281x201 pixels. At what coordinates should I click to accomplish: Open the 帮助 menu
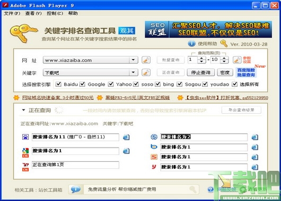(73, 13)
